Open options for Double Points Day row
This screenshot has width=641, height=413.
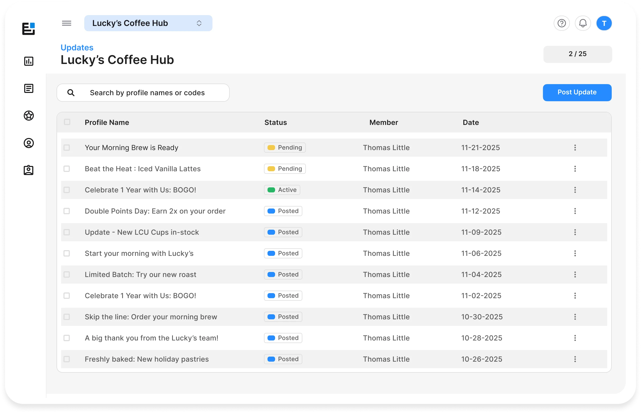click(575, 211)
